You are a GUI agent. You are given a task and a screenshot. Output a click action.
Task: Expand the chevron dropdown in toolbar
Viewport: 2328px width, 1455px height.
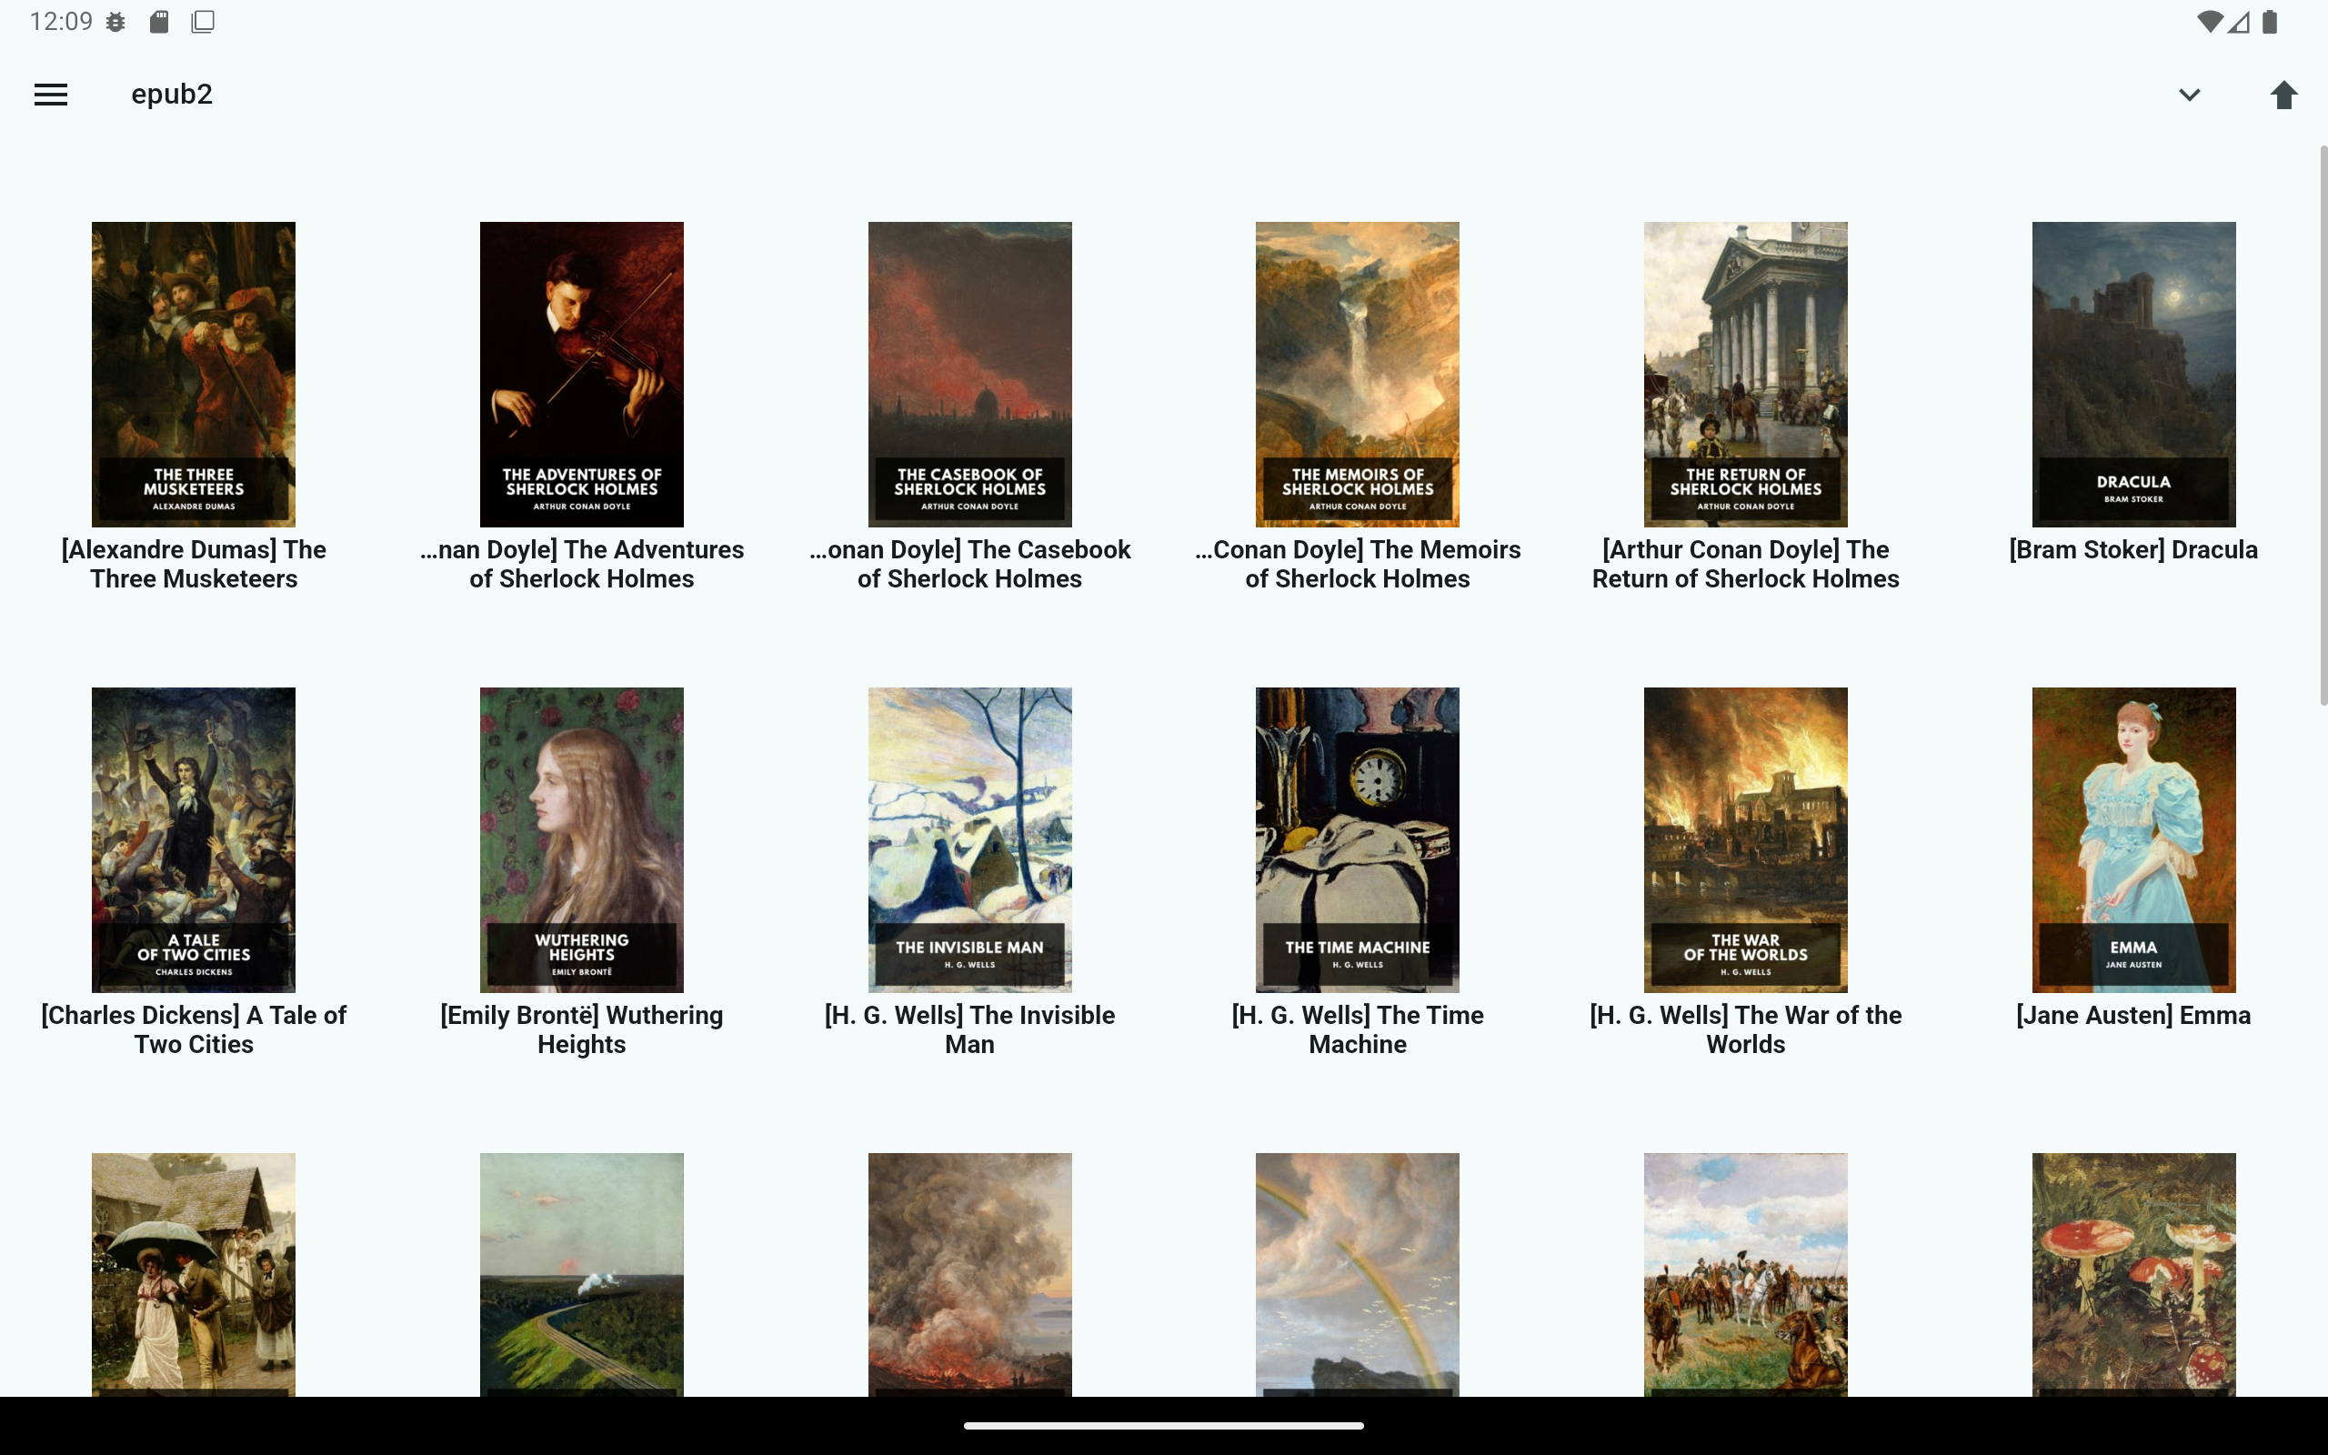click(2190, 95)
